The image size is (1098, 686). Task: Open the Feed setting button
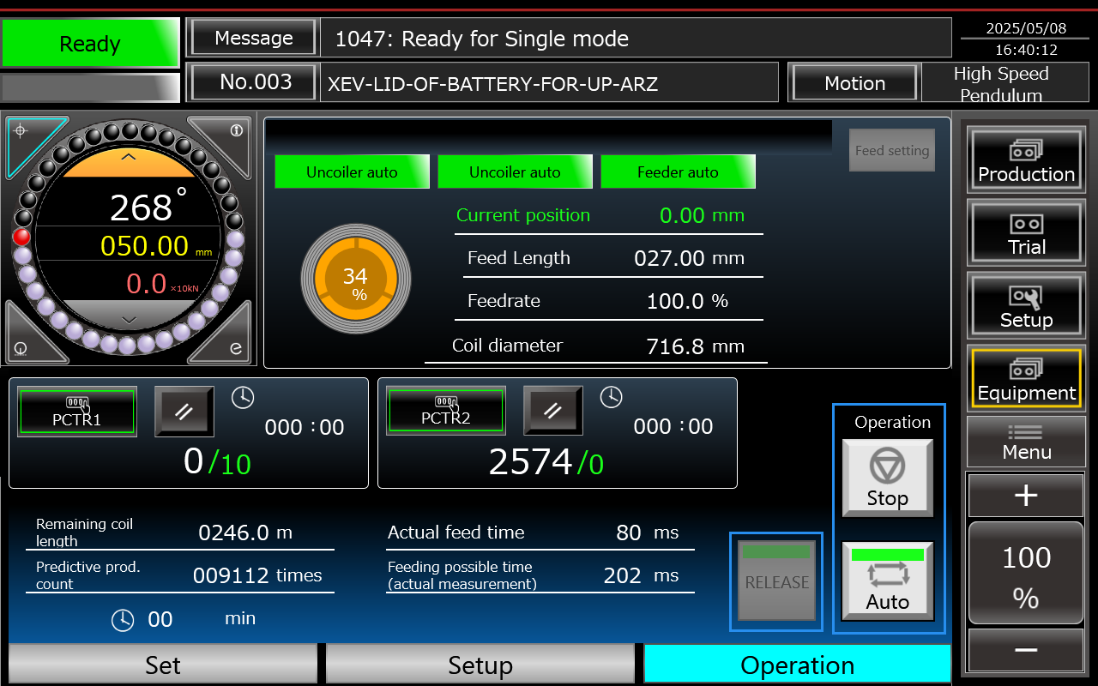click(892, 150)
